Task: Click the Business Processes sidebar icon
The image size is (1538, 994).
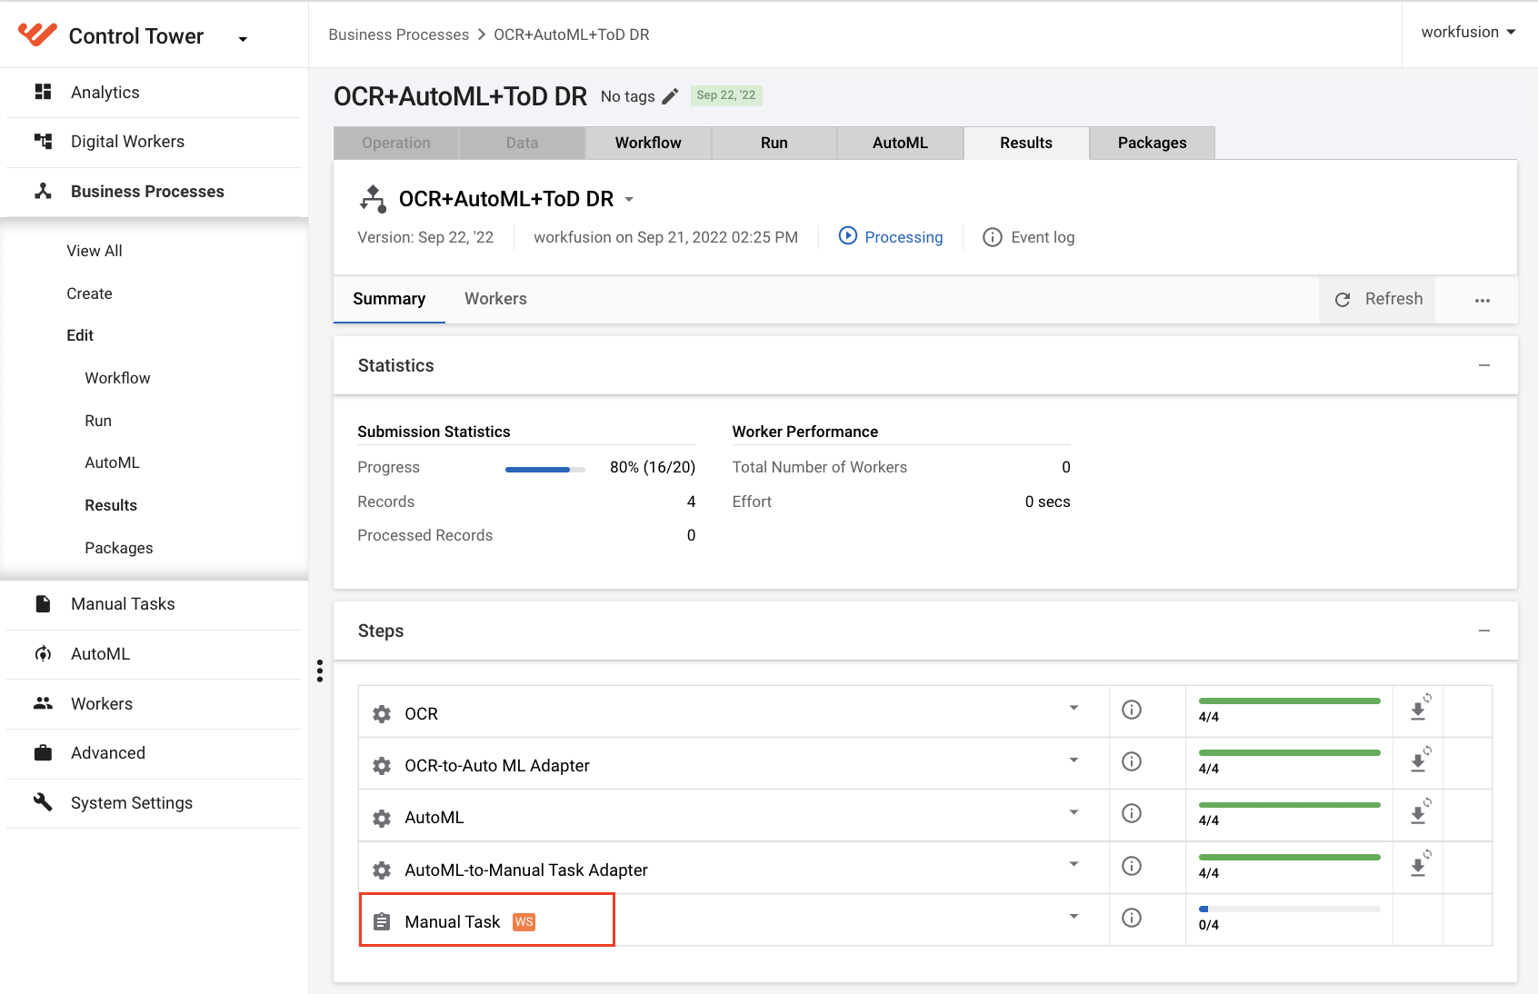Action: point(43,191)
